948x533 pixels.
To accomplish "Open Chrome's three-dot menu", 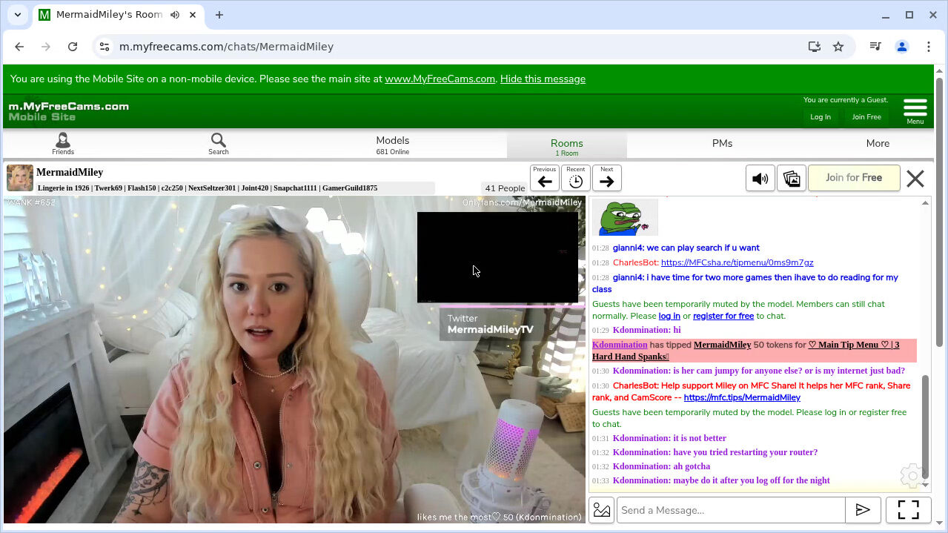I will point(928,47).
